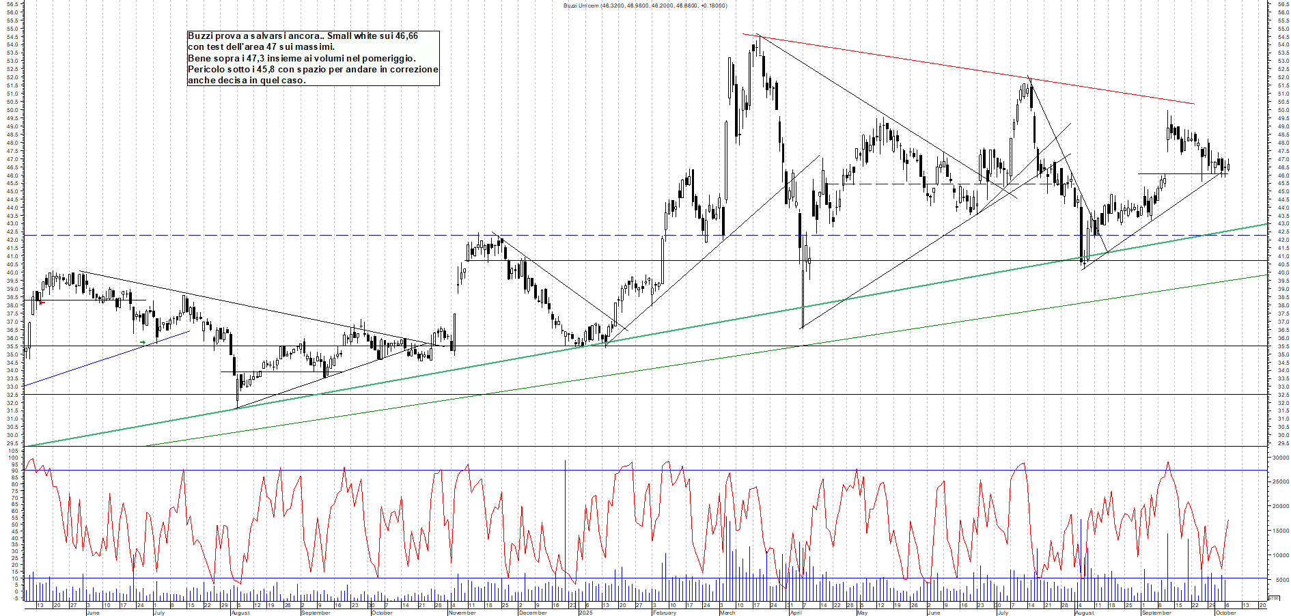Screen dimensions: 1291x616
Task: Click the April label on time axis
Action: coord(796,613)
